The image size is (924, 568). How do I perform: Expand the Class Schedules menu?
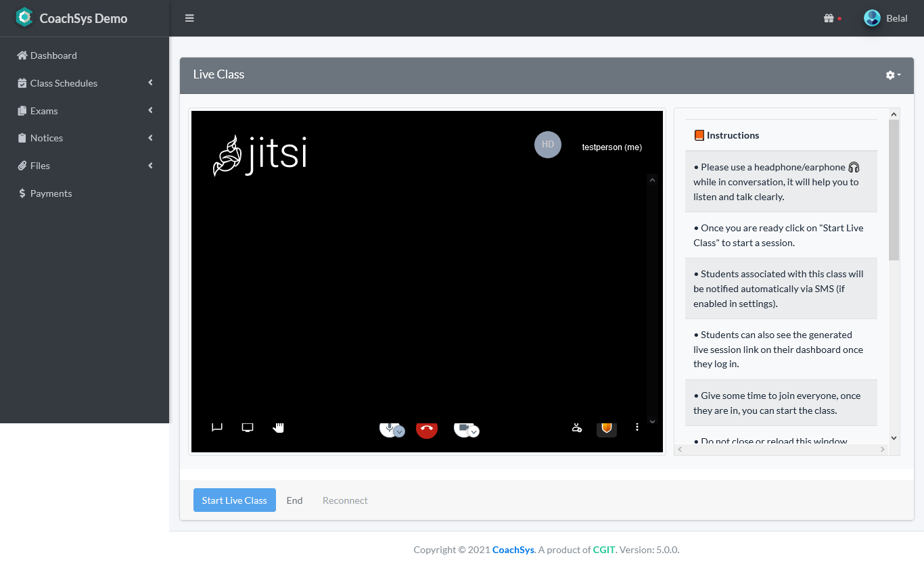pyautogui.click(x=64, y=82)
